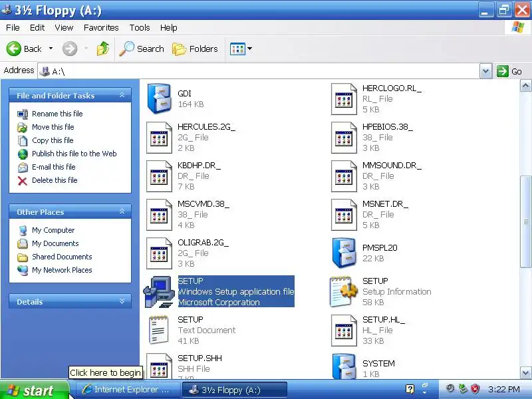Viewport: 532px width, 399px height.
Task: Select the MMSOUND.DR_ file icon
Action: click(x=344, y=176)
